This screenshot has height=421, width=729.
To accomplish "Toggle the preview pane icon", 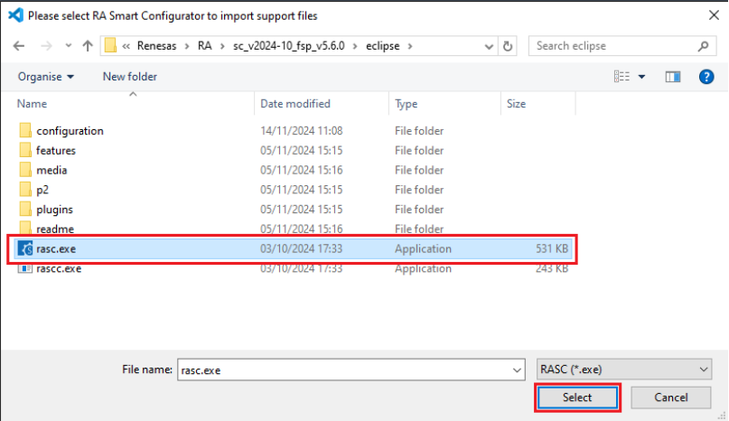I will point(671,77).
